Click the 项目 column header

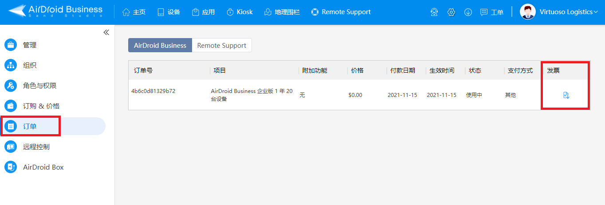coord(220,70)
